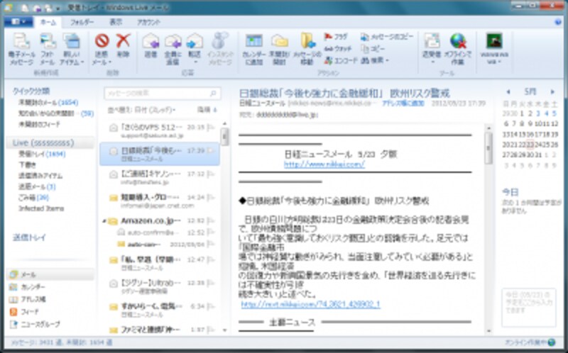Image resolution: width=568 pixels, height=353 pixels.
Task: Open アドレス帳 in bottom shortcuts pane
Action: 50,299
